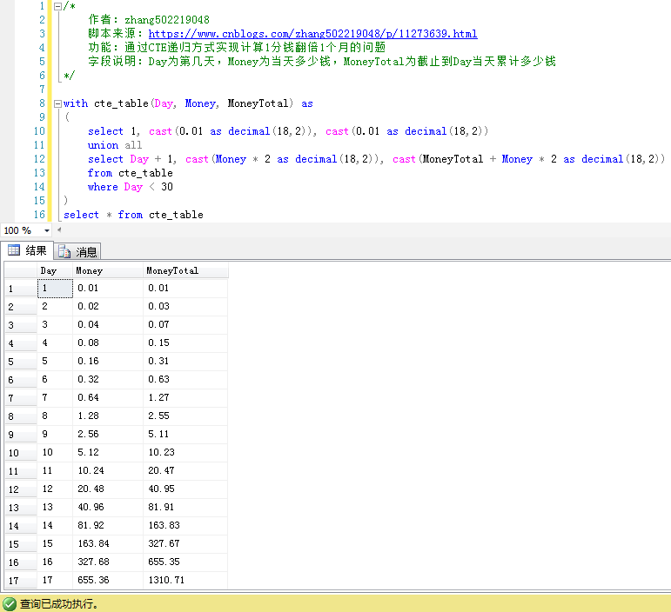
Task: Select row header number 10
Action: tap(19, 453)
